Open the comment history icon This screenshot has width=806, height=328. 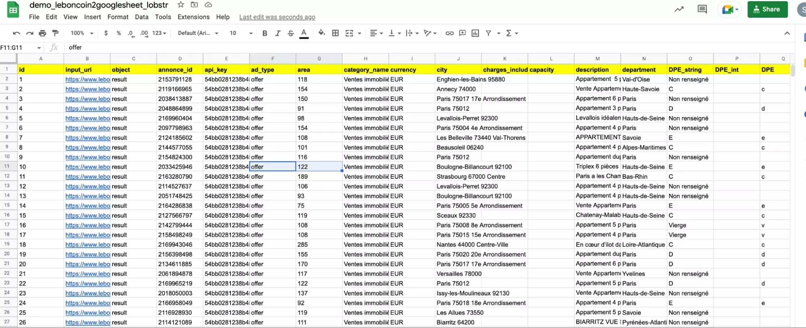[702, 9]
